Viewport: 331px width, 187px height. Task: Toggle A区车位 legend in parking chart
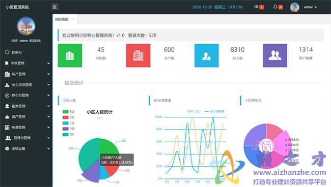tap(292, 140)
